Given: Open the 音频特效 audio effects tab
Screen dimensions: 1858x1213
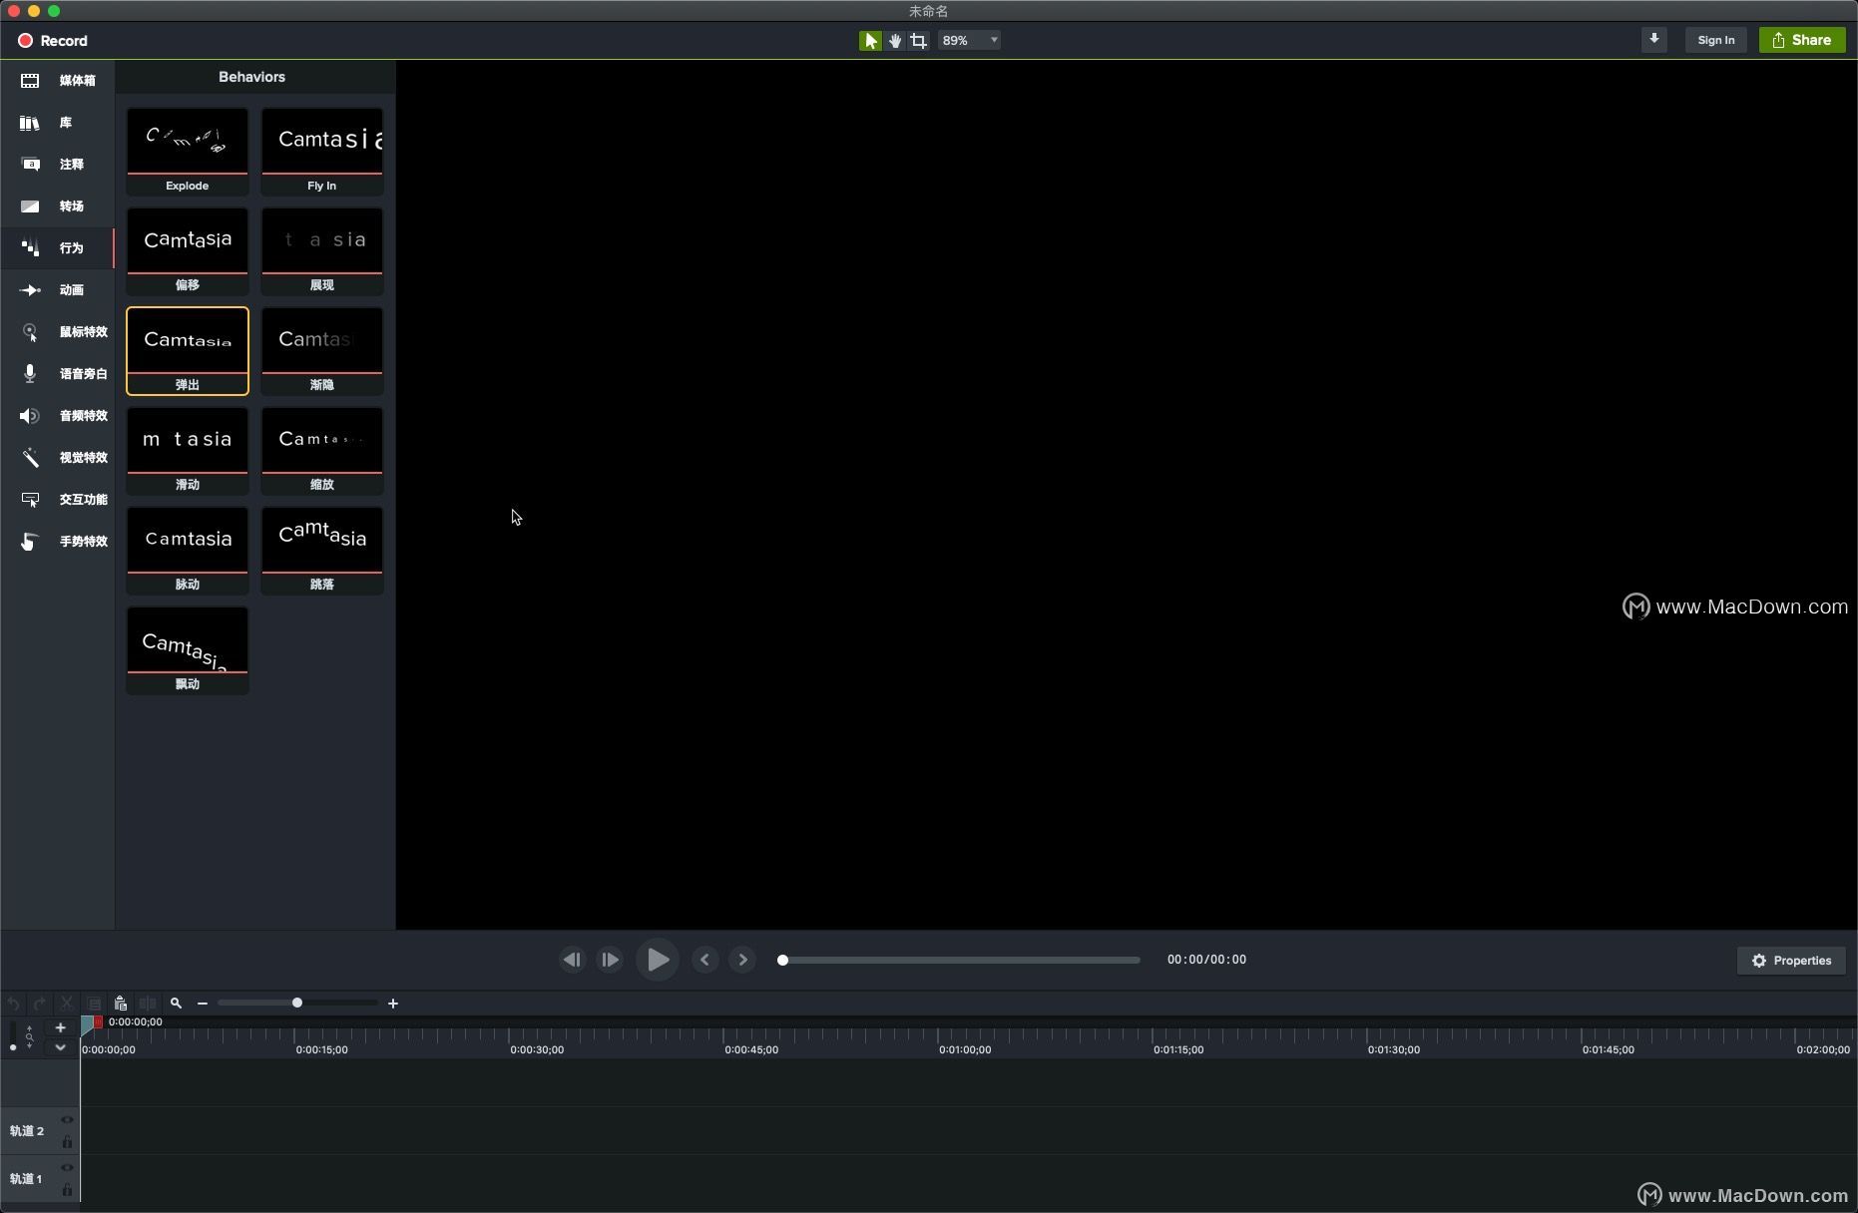Looking at the screenshot, I should [x=58, y=416].
